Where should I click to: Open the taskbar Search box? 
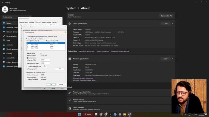(88, 114)
